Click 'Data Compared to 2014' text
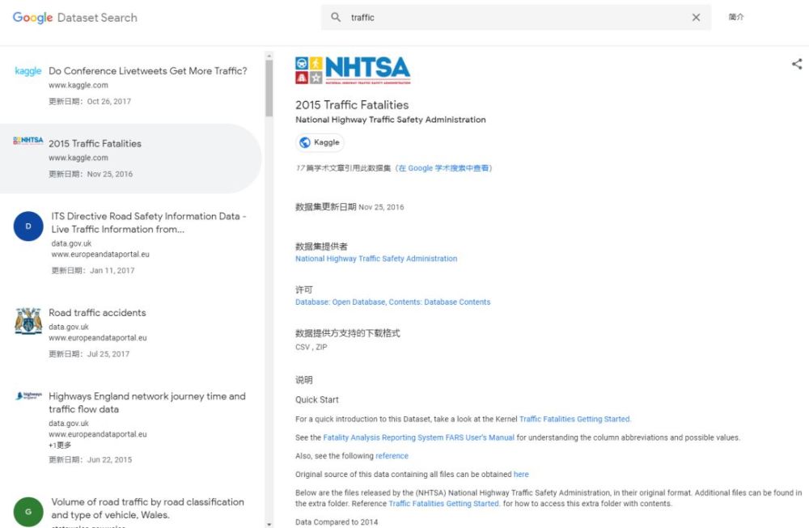Viewport: 809px width, 528px height. pyautogui.click(x=337, y=522)
